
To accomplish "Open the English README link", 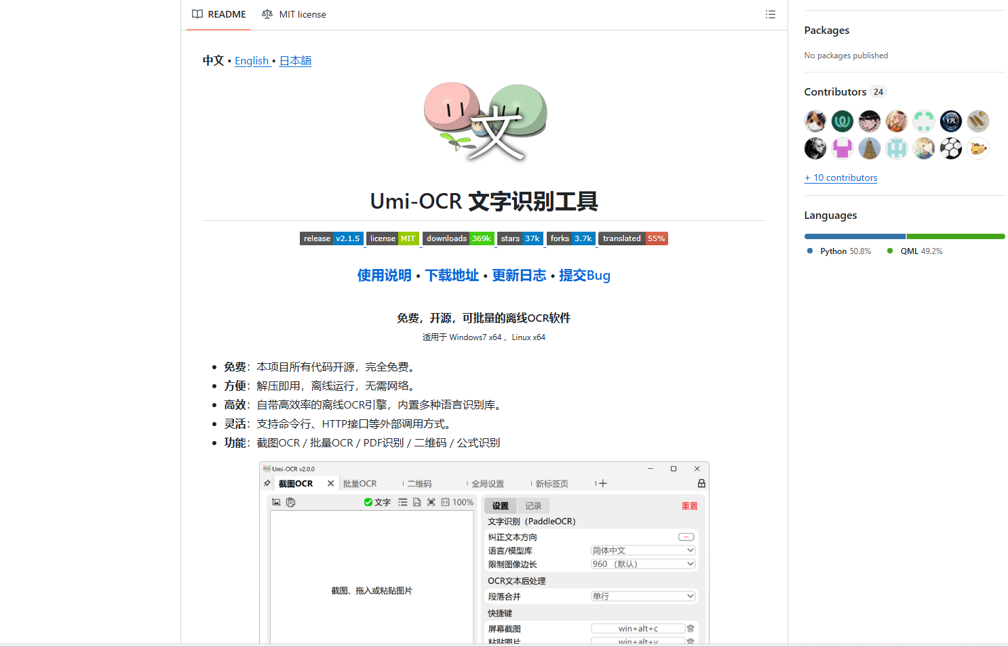I will coord(252,60).
